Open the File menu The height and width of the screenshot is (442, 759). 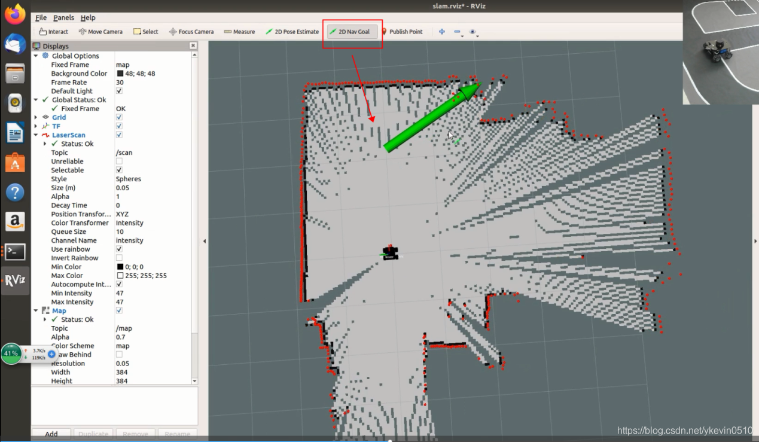(41, 18)
